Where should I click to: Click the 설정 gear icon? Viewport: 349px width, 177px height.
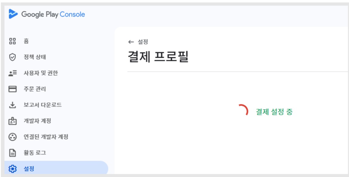point(12,169)
